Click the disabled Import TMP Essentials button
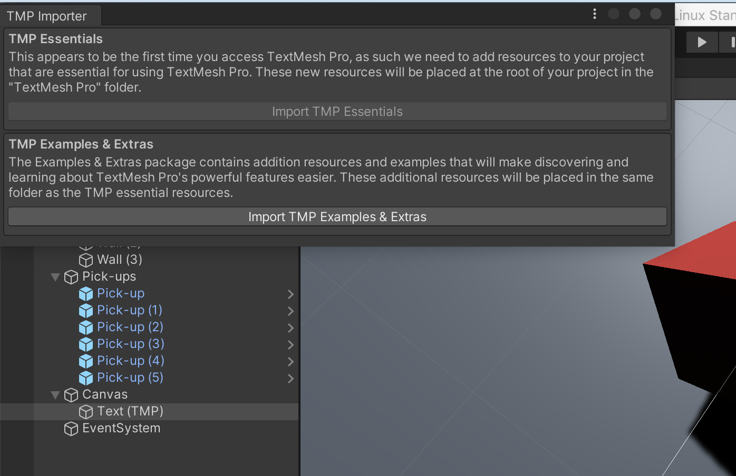 [337, 111]
